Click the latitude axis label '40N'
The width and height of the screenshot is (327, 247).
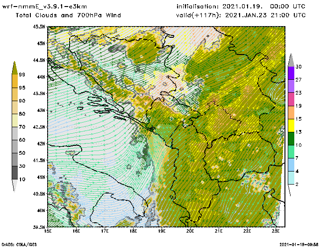41,210
